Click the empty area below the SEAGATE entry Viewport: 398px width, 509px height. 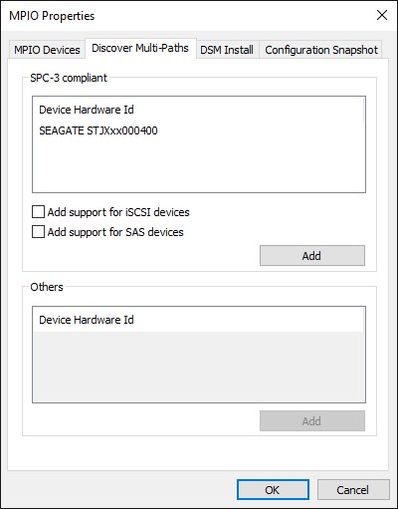199,164
